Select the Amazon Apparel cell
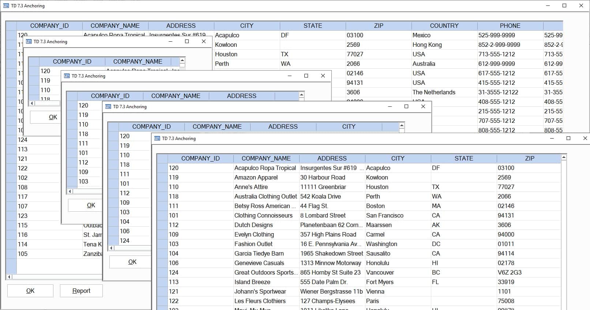The width and height of the screenshot is (590, 310). pyautogui.click(x=256, y=177)
